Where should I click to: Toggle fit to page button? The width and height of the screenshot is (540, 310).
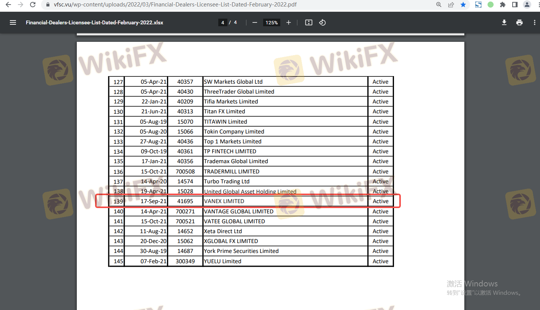309,22
